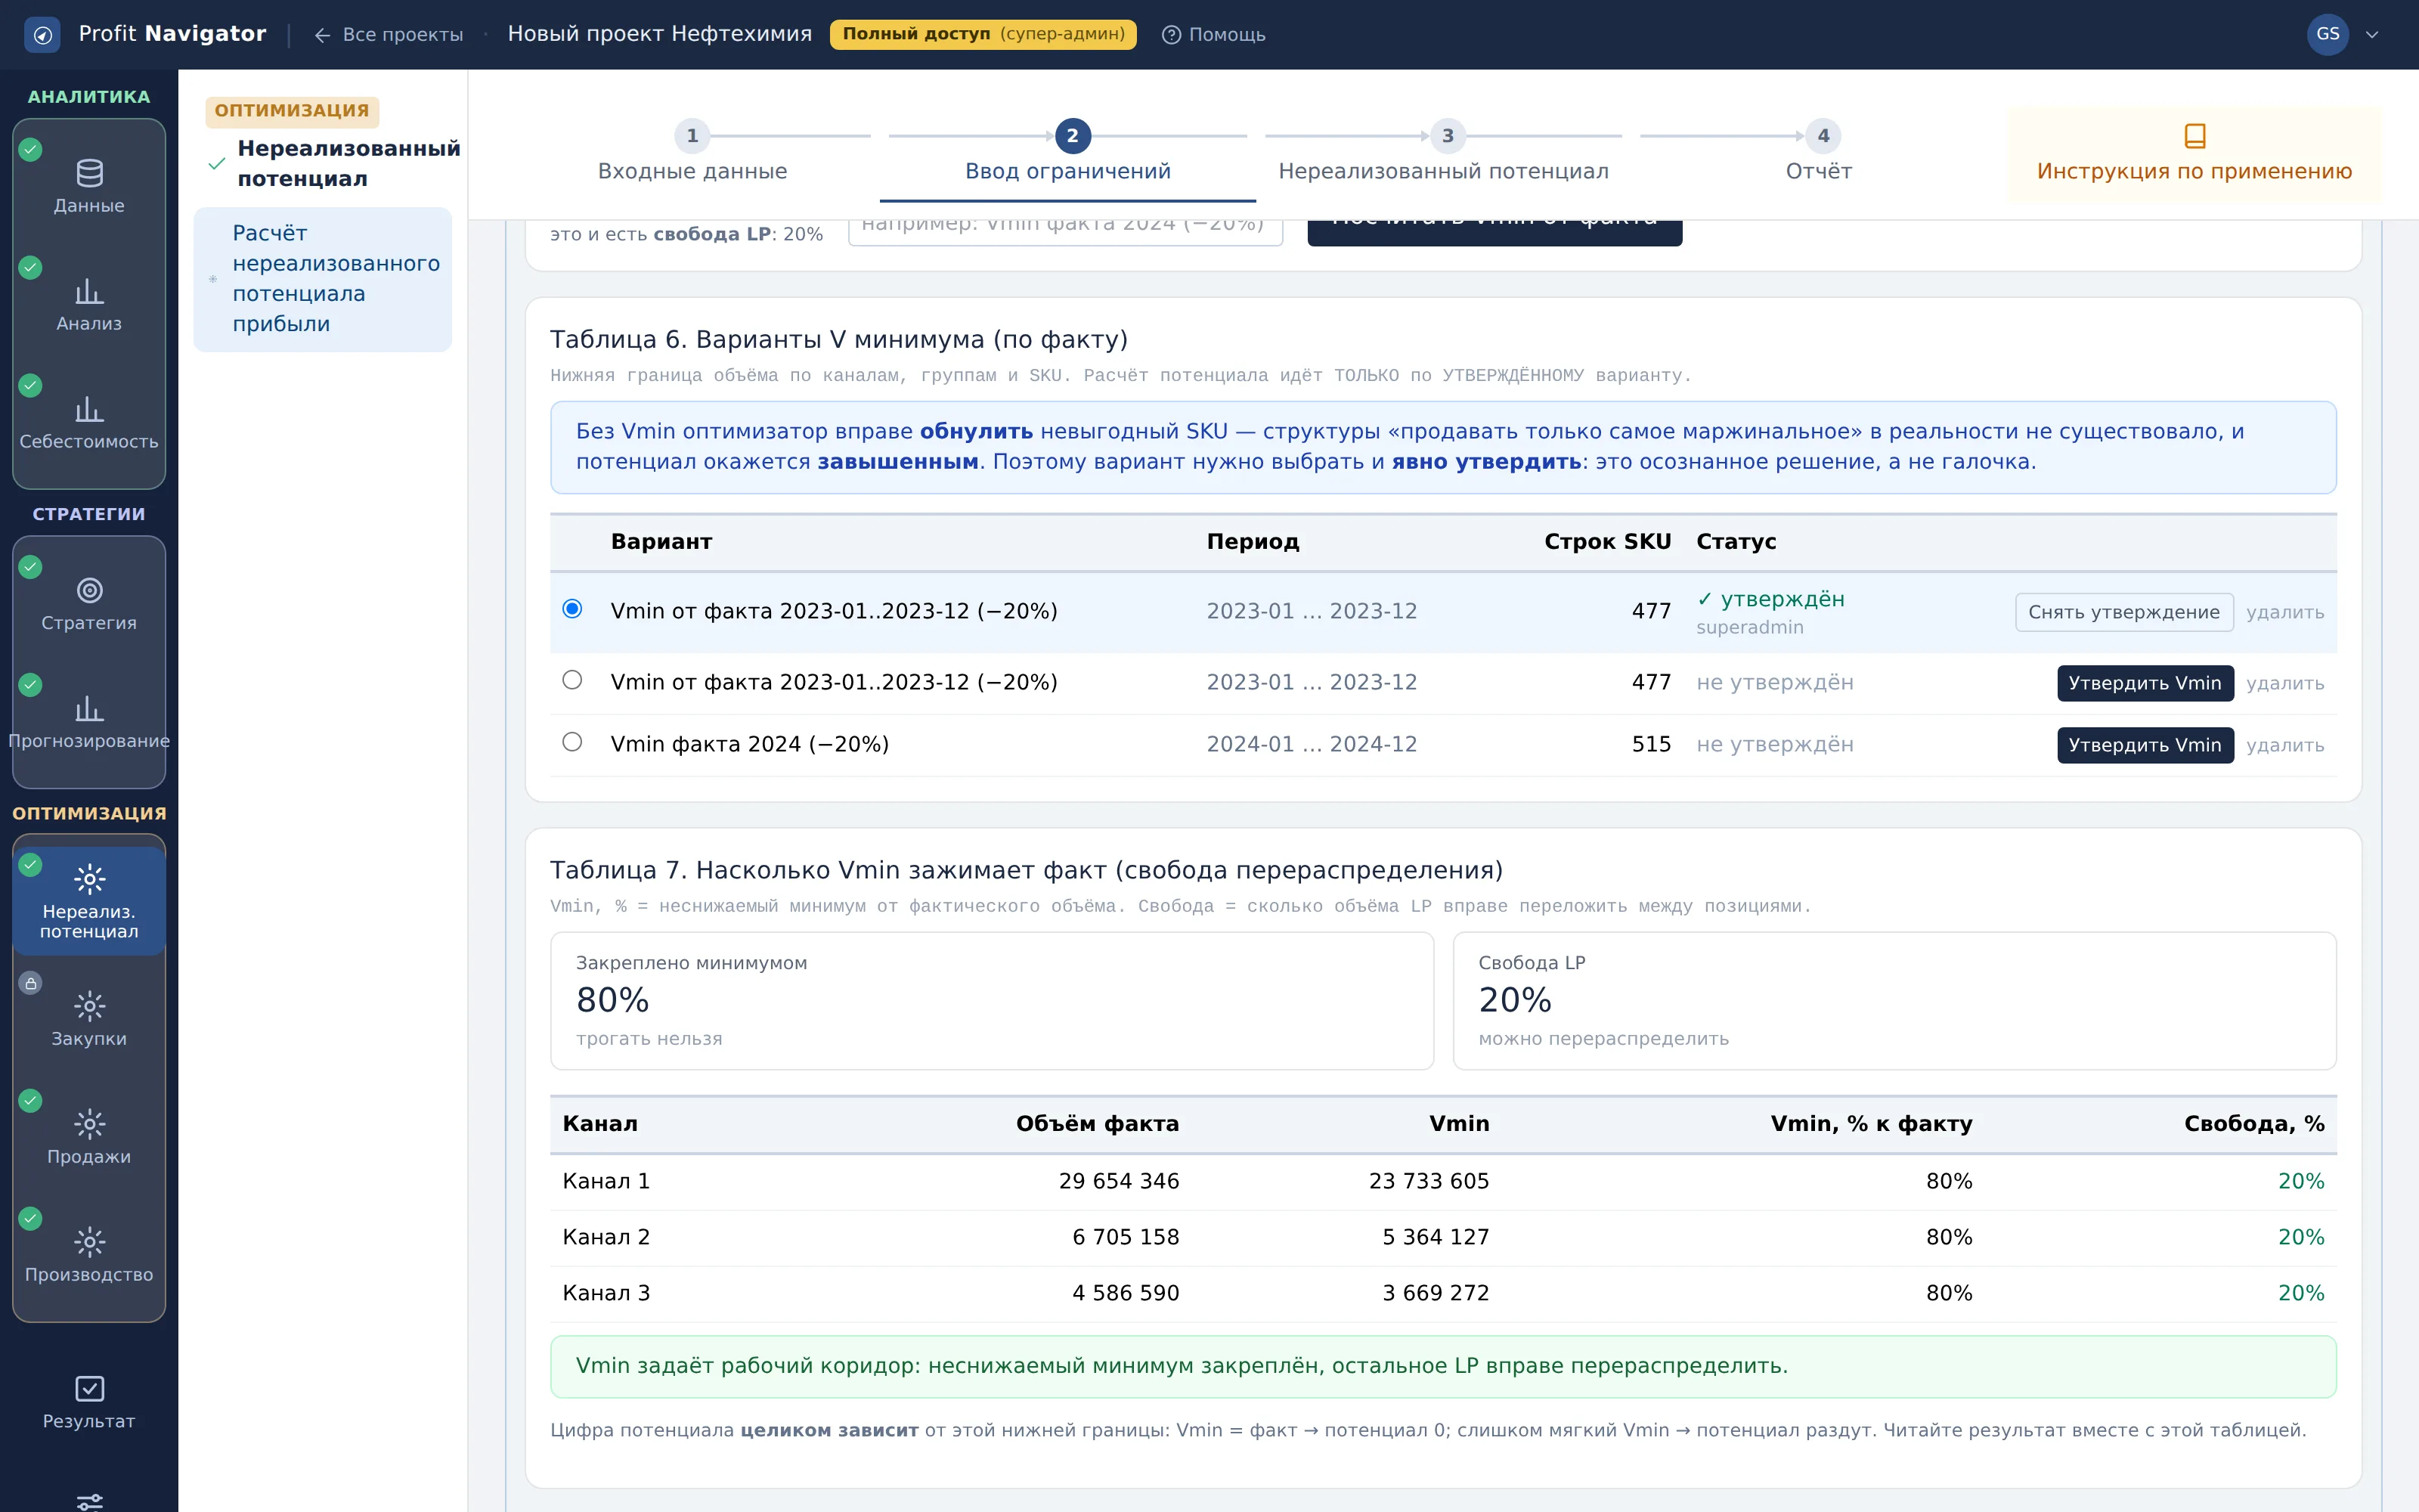
Task: Open the Результат checkbox icon
Action: pyautogui.click(x=89, y=1389)
